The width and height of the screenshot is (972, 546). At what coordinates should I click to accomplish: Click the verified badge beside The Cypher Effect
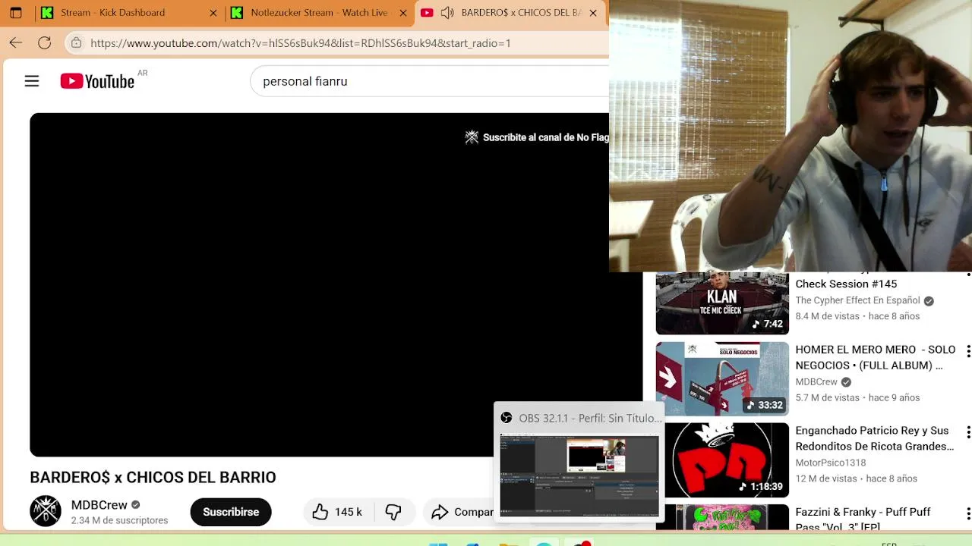(x=929, y=300)
